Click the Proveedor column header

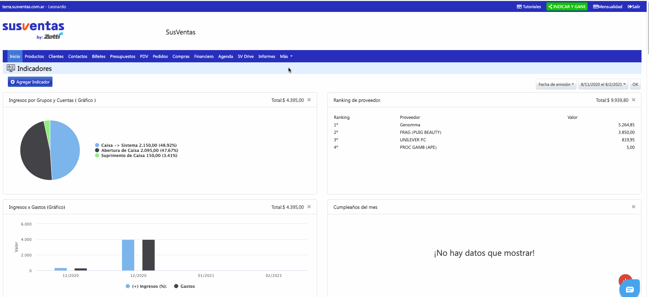tap(410, 118)
